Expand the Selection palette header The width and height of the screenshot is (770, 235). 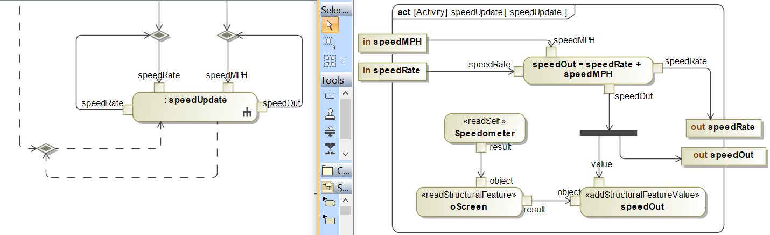tap(335, 10)
